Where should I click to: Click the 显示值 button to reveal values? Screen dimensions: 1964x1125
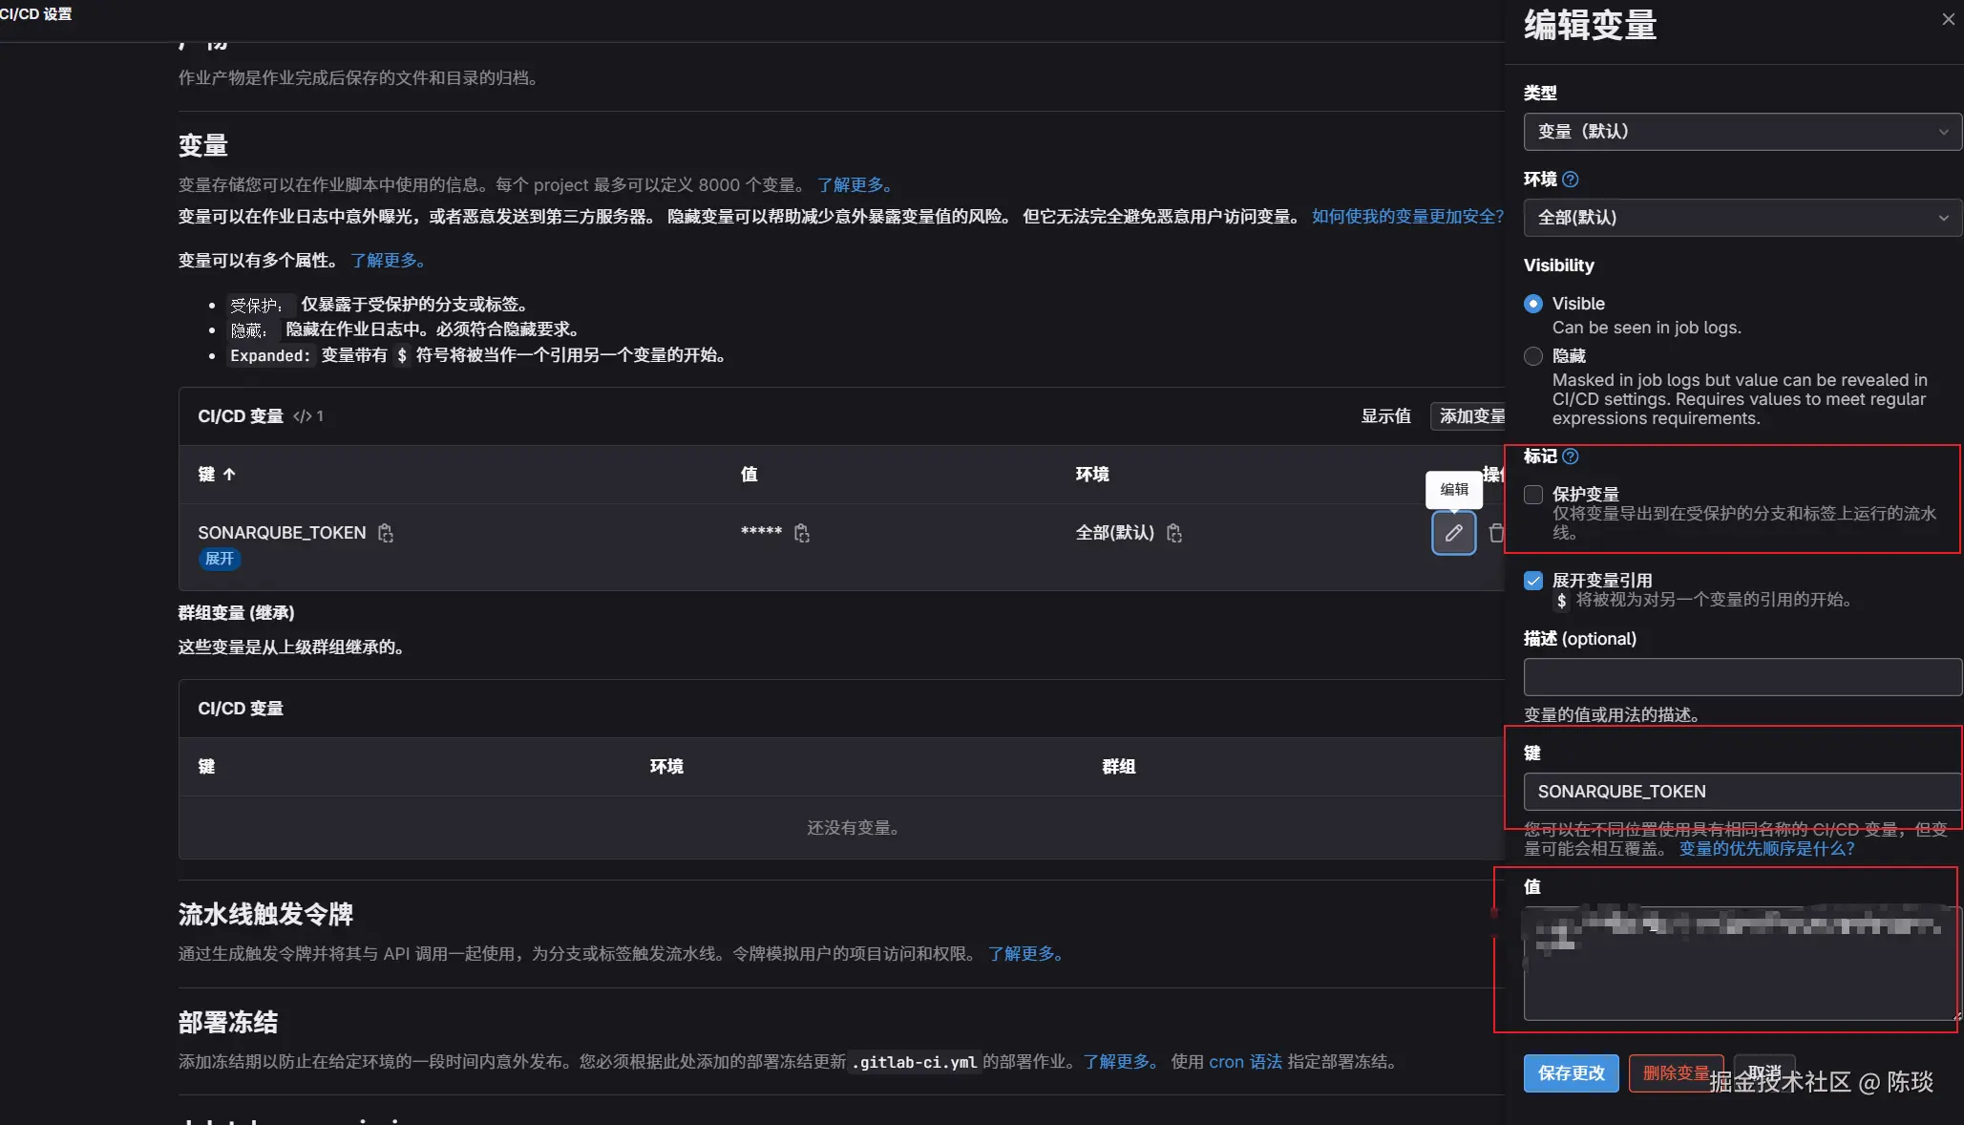click(x=1385, y=416)
